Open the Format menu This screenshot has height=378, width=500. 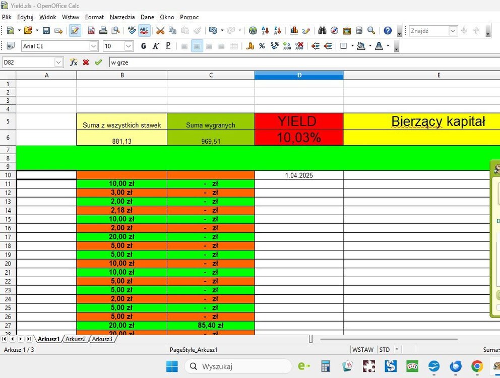(94, 17)
